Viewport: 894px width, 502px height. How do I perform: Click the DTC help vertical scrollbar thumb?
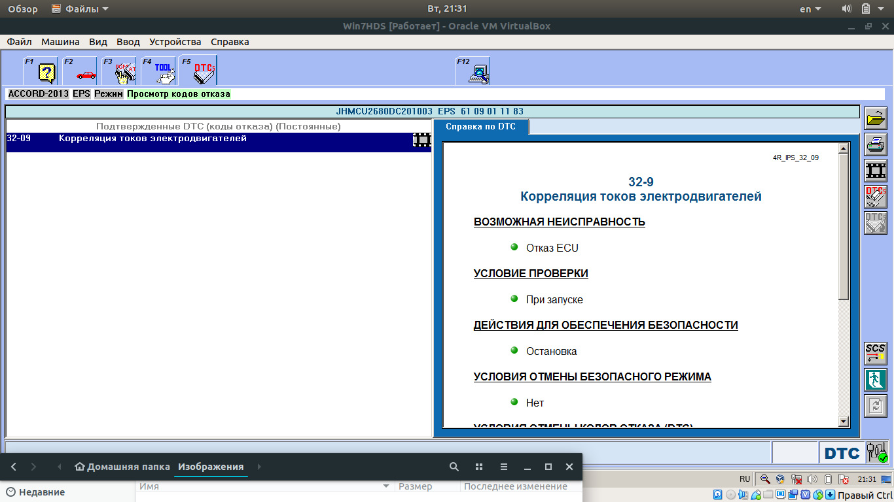click(843, 227)
